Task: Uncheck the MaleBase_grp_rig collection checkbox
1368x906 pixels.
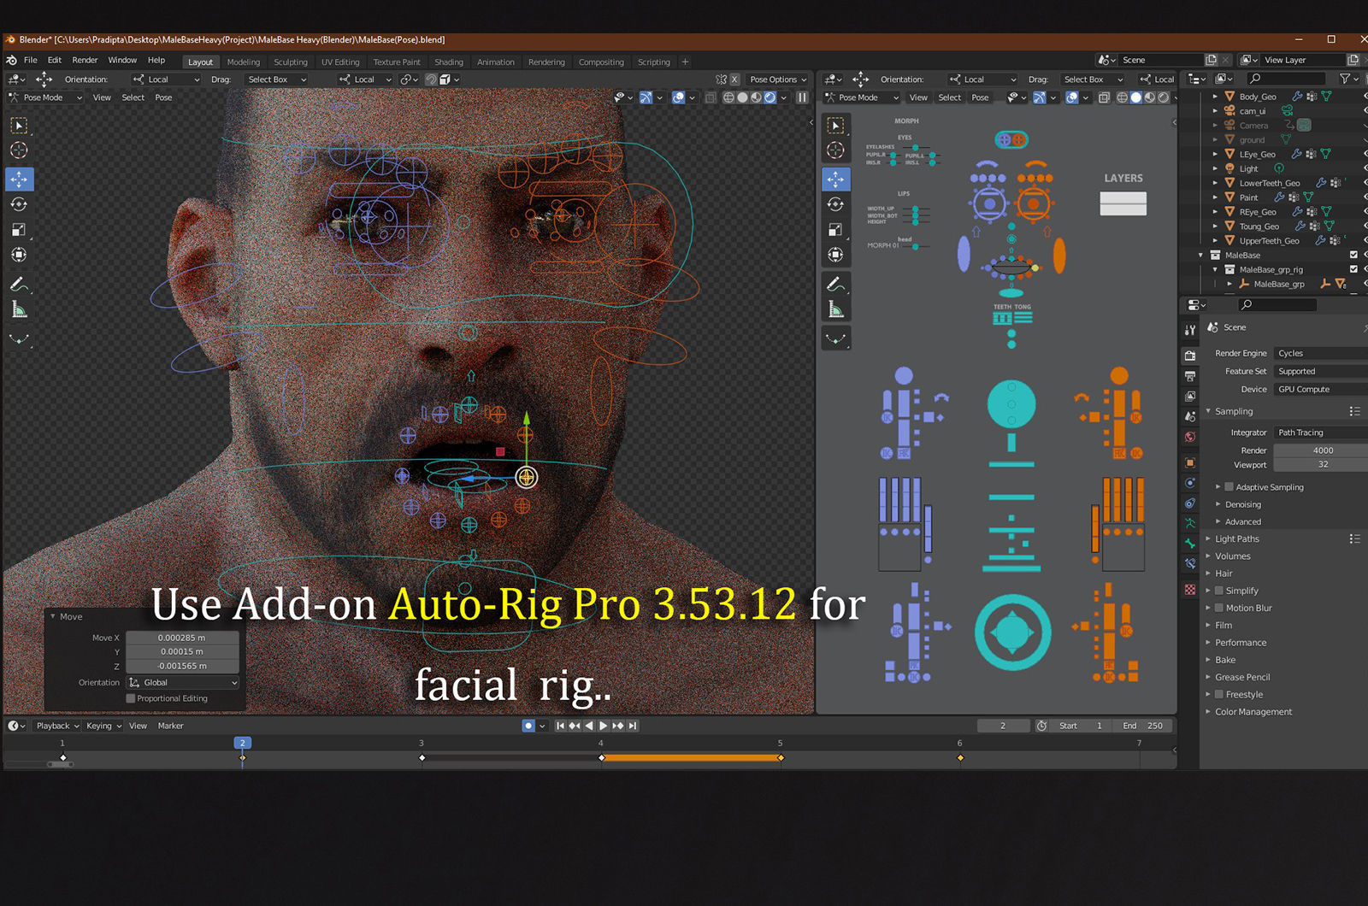Action: coord(1353,269)
